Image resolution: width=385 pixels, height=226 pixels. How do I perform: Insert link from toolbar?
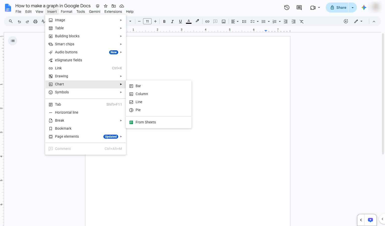(207, 22)
